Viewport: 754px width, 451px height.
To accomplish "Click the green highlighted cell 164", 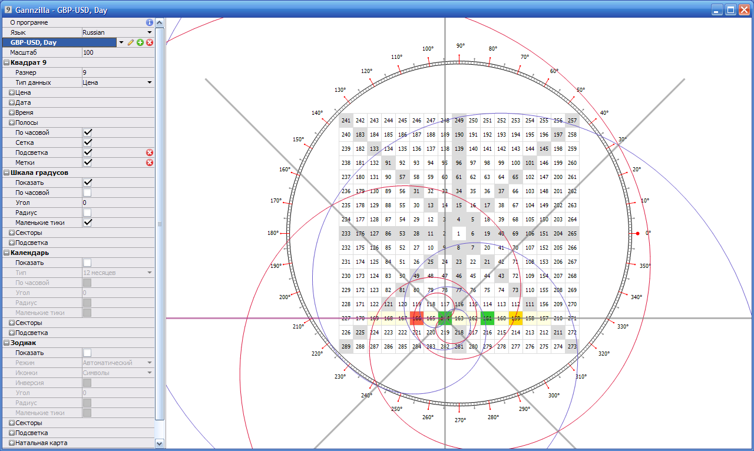I will (445, 319).
